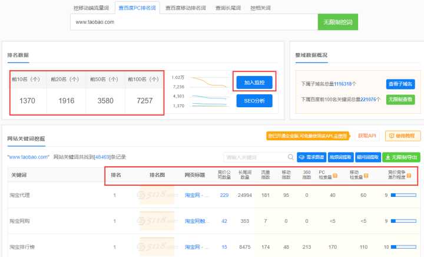Click the 竞价公司数量 column header

pos(224,174)
